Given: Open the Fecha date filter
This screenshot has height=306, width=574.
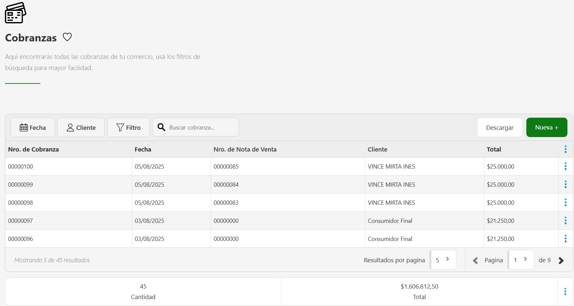Looking at the screenshot, I should 33,128.
